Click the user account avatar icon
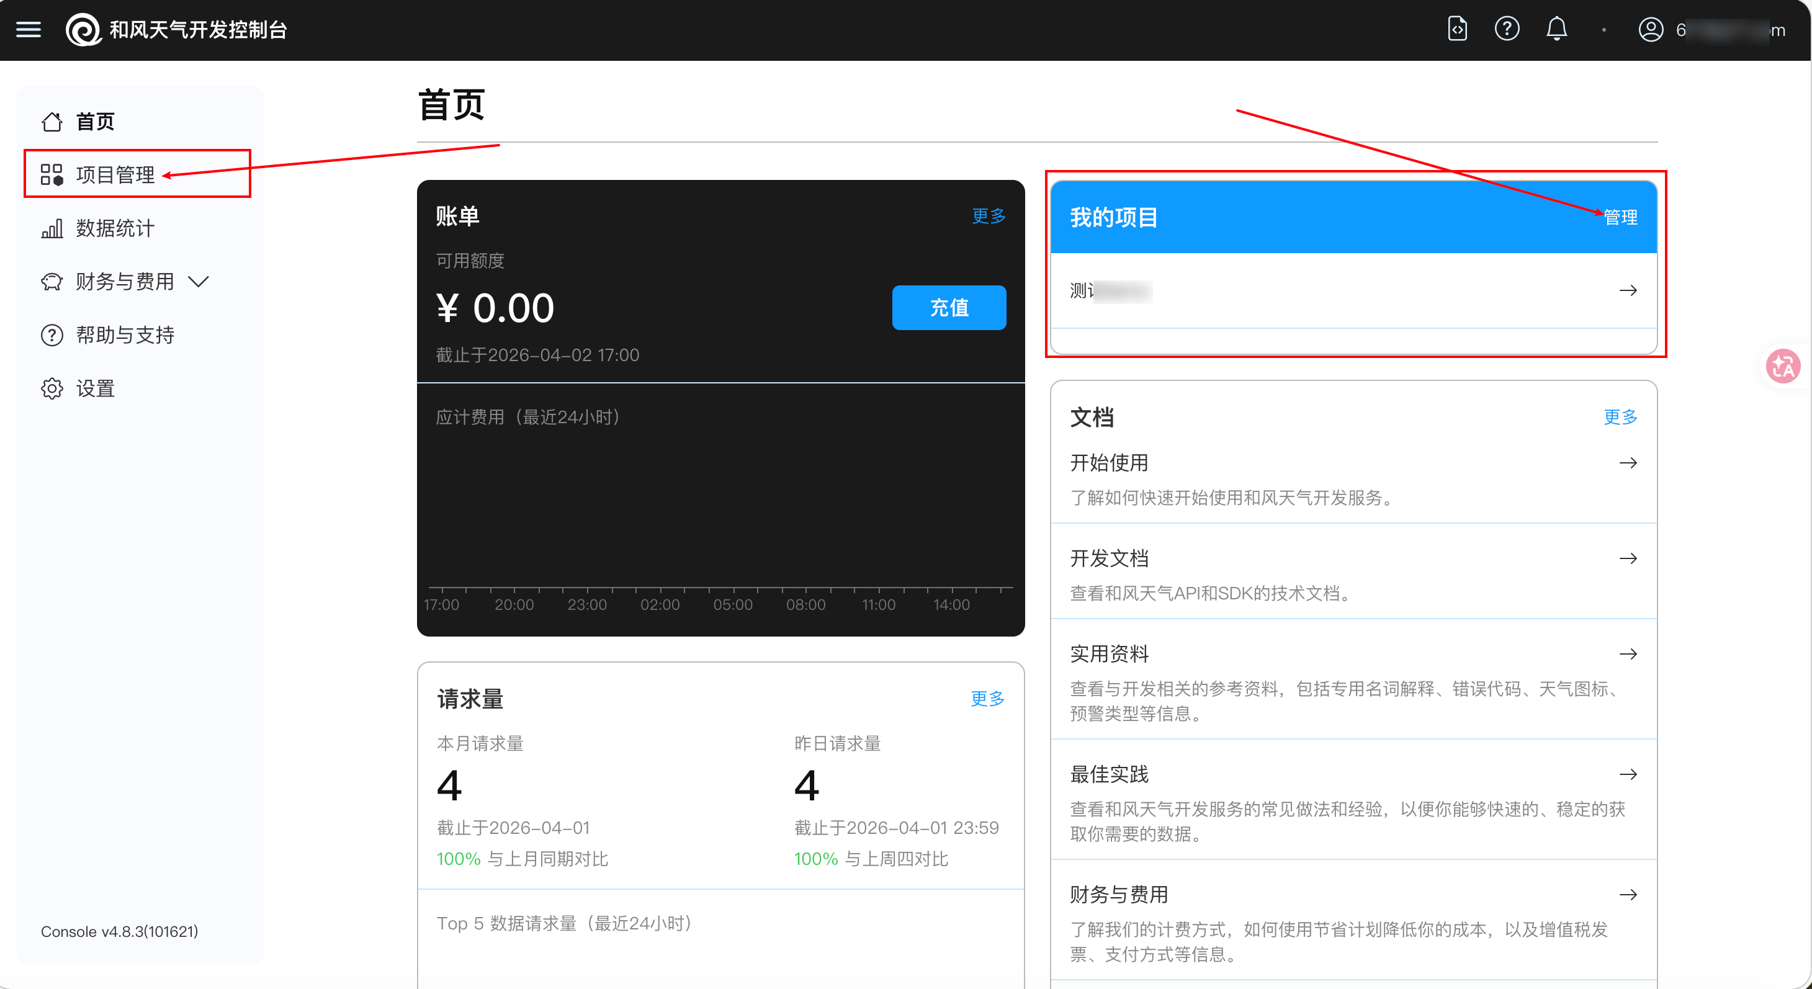The width and height of the screenshot is (1812, 989). point(1651,30)
